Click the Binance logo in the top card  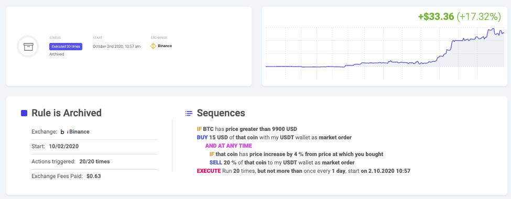pos(153,46)
